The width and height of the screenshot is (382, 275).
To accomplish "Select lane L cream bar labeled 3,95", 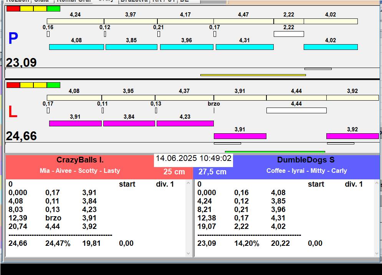I will click(128, 98).
